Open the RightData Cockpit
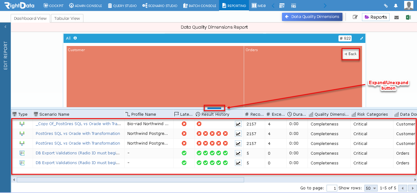417x193 pixels. point(53,5)
